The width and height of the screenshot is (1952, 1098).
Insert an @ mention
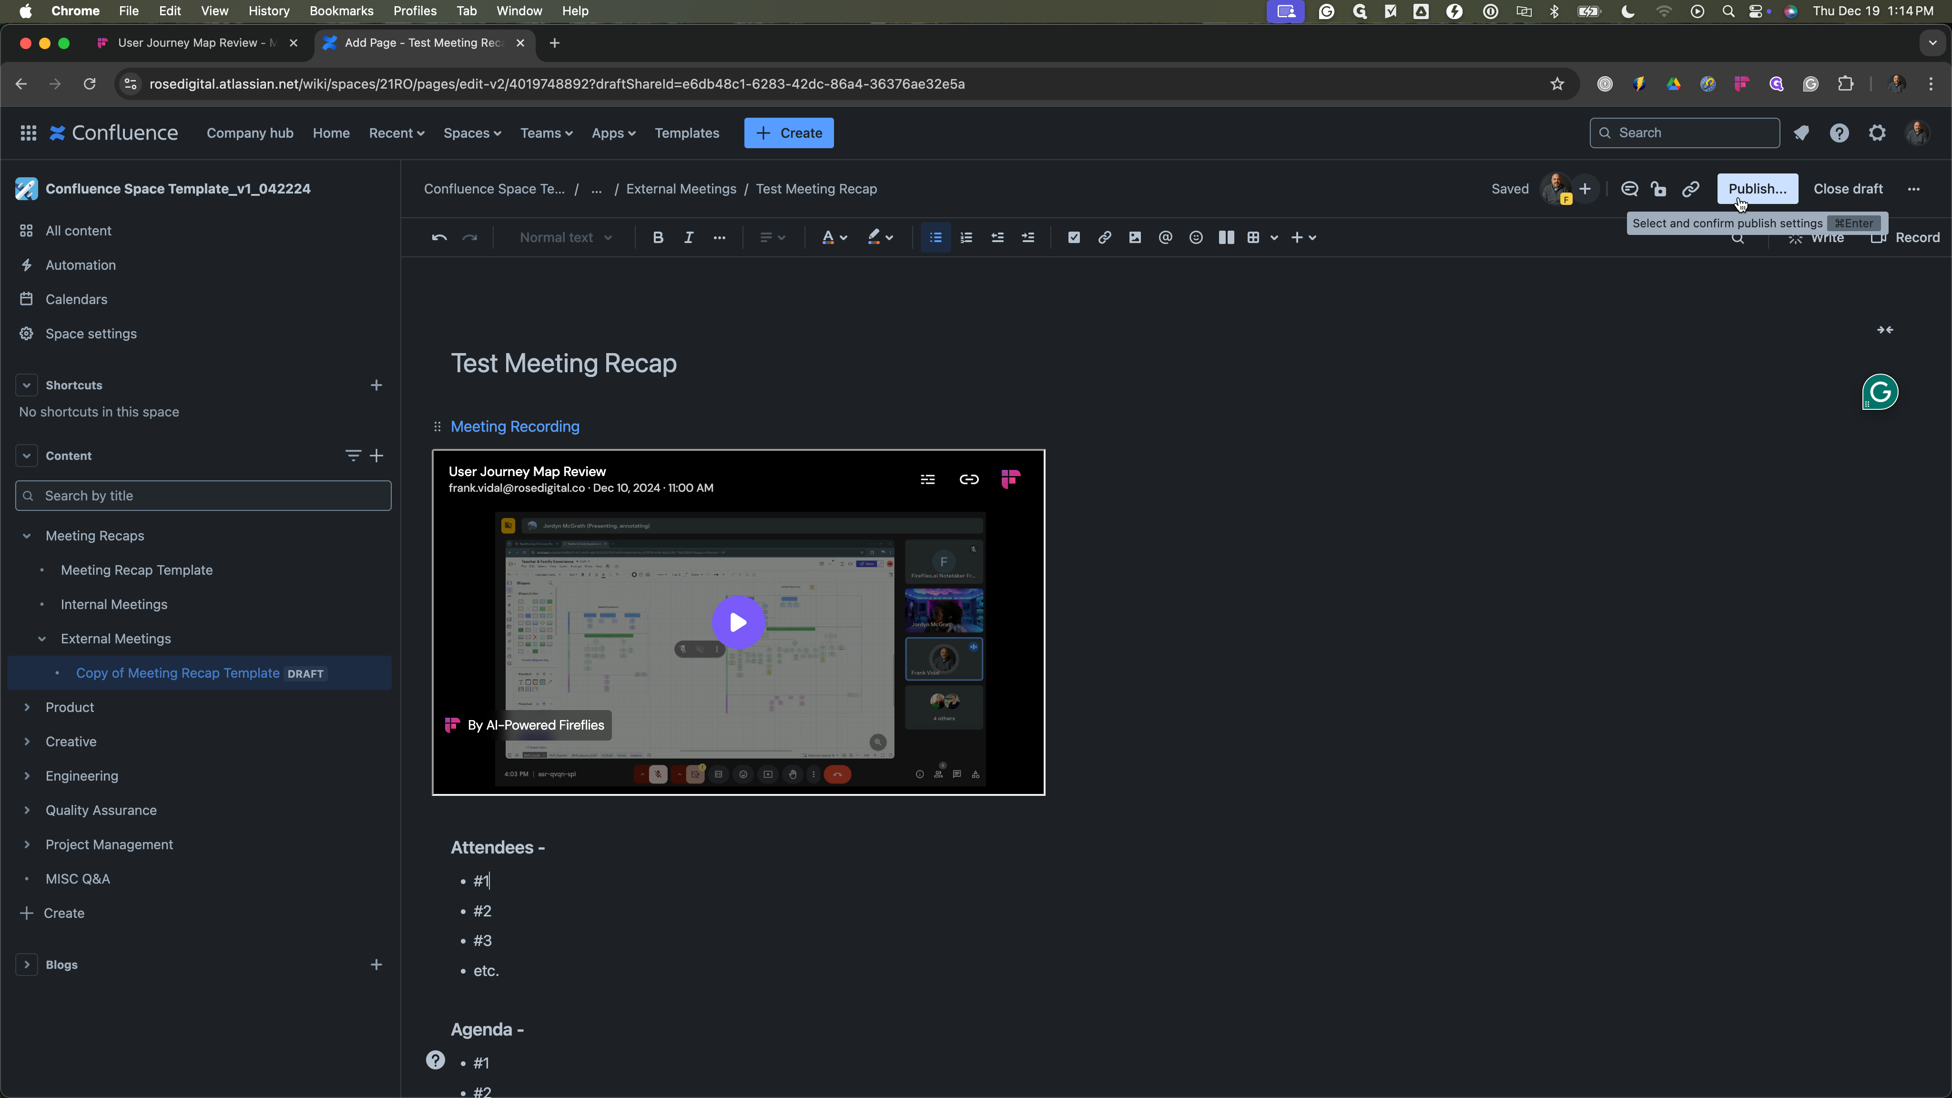pyautogui.click(x=1166, y=238)
